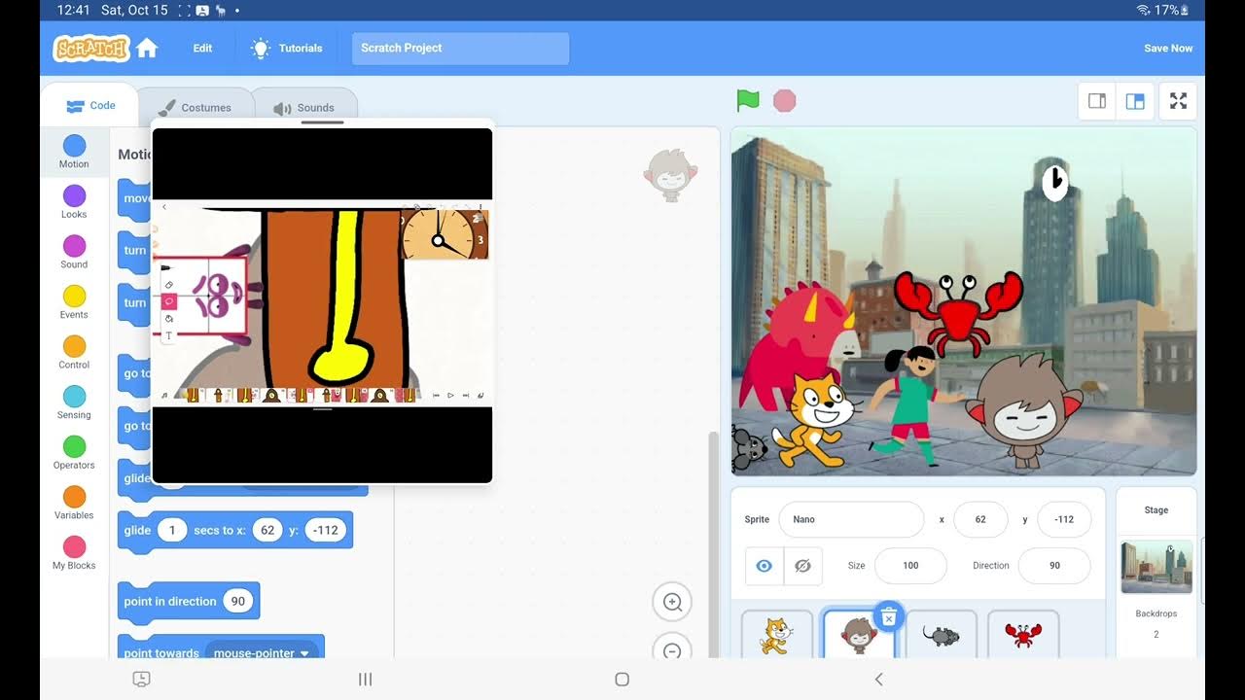Click the point in direction 90 value
Viewport: 1245px width, 700px height.
click(x=237, y=601)
